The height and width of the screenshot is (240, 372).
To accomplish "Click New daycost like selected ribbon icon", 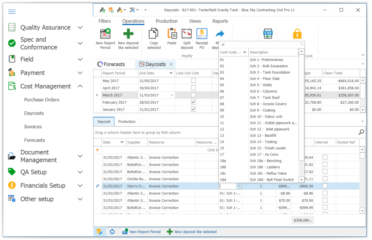I will (128, 34).
